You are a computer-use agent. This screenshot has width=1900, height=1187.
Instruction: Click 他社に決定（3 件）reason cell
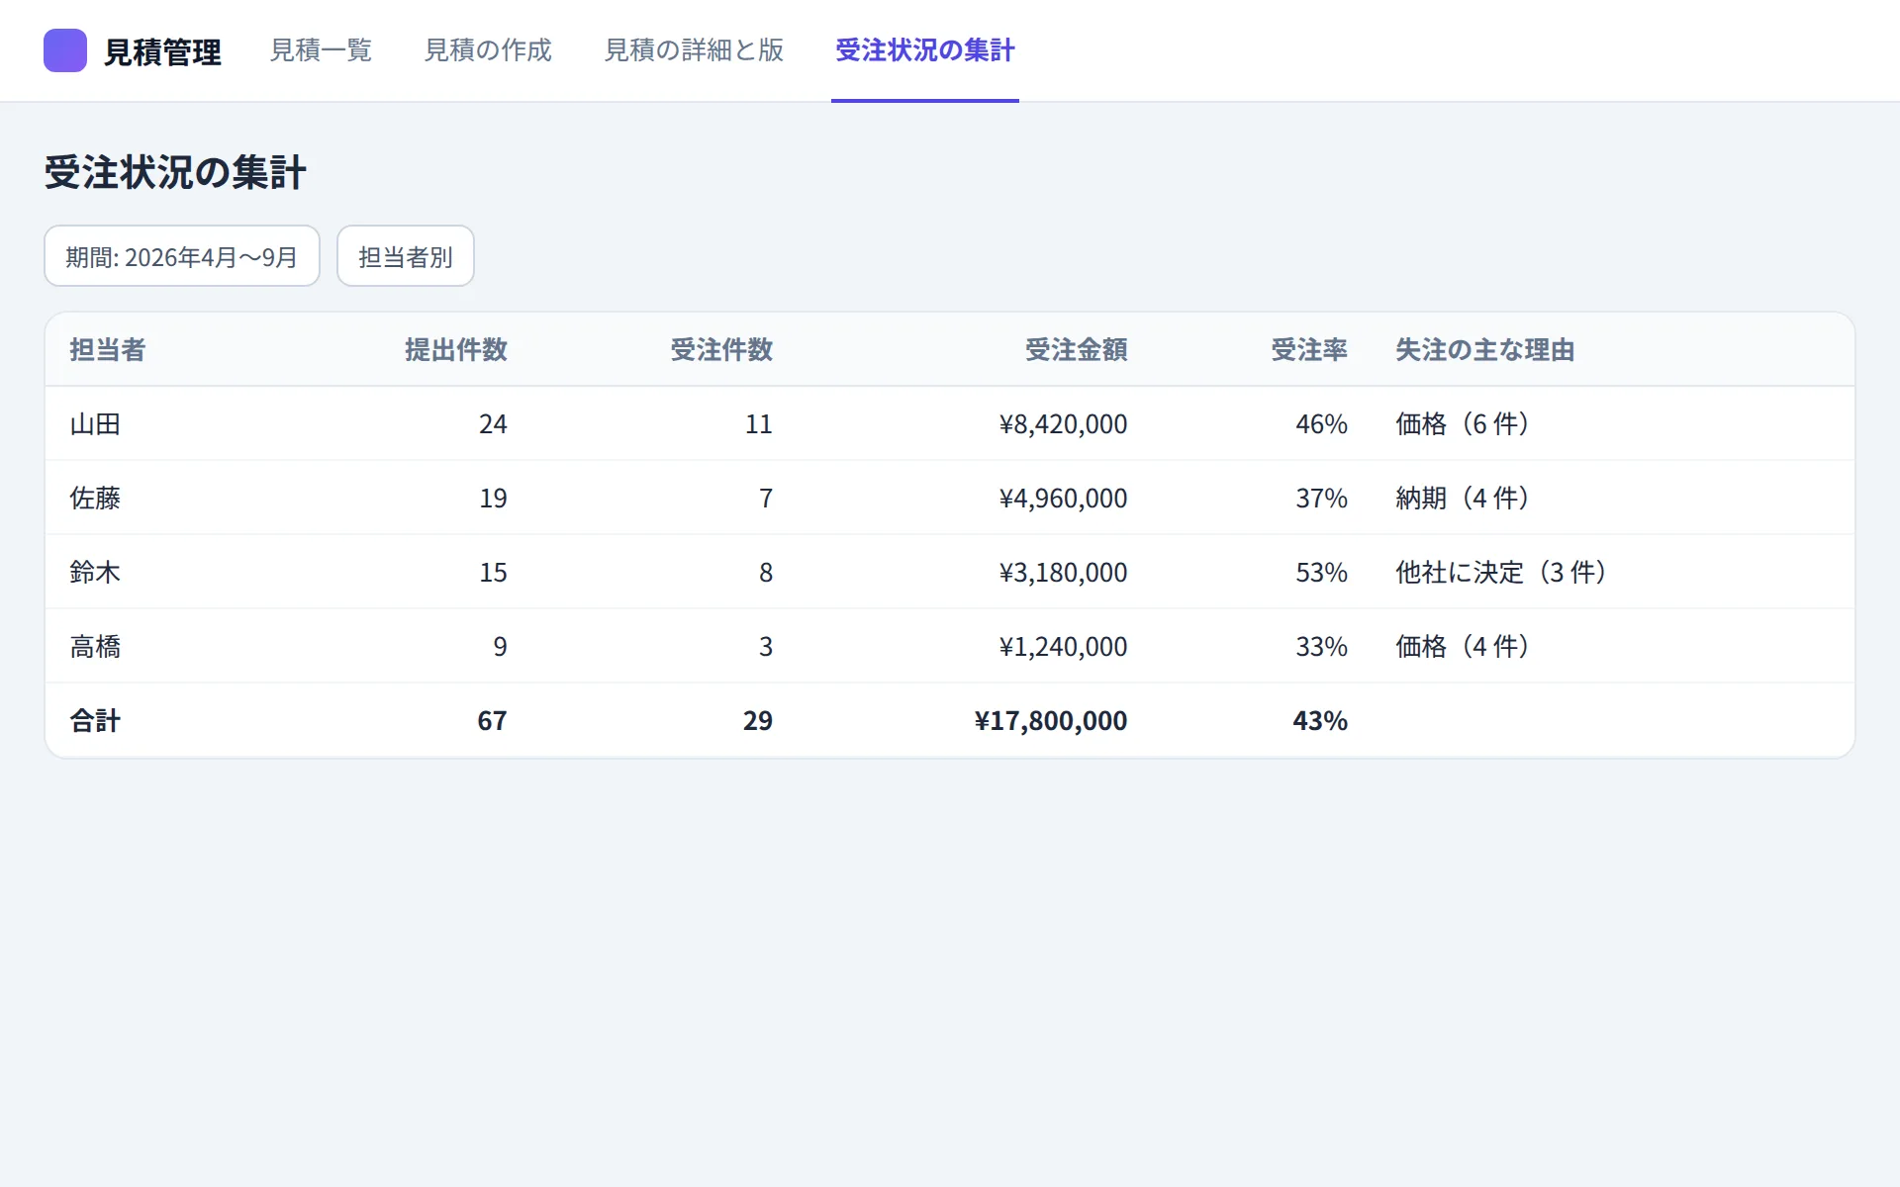point(1501,572)
